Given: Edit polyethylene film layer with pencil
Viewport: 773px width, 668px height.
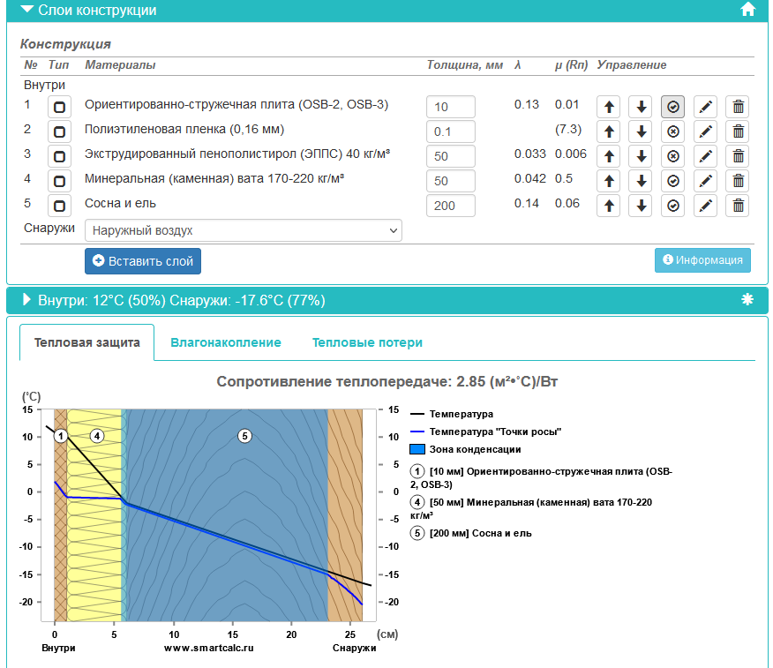Looking at the screenshot, I should 705,131.
